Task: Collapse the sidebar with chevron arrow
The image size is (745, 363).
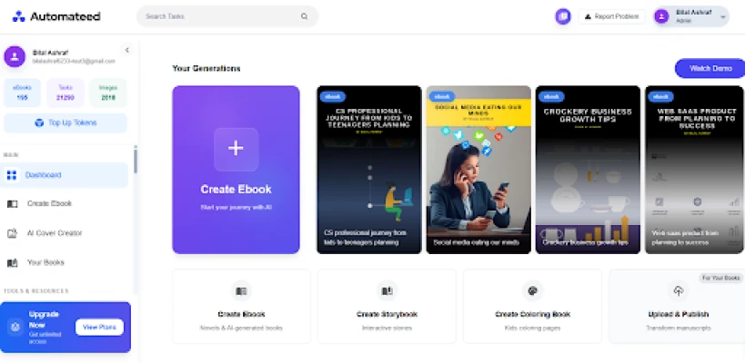Action: point(126,50)
